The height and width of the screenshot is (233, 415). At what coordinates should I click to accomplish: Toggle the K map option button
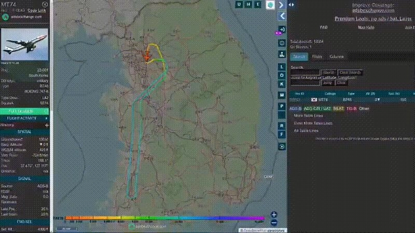[x=282, y=83]
